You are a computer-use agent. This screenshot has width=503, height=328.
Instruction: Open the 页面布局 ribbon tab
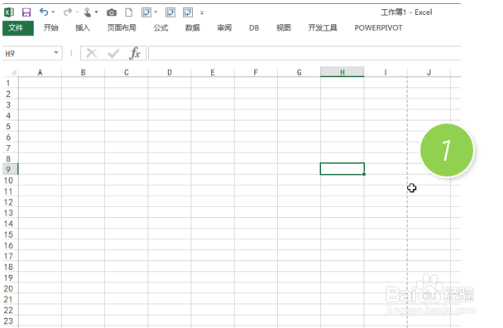(122, 28)
